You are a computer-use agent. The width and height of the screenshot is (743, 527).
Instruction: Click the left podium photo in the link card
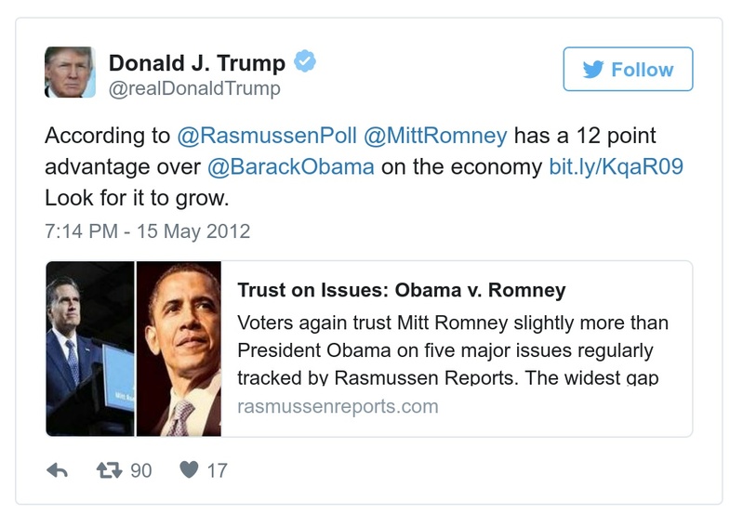point(90,349)
